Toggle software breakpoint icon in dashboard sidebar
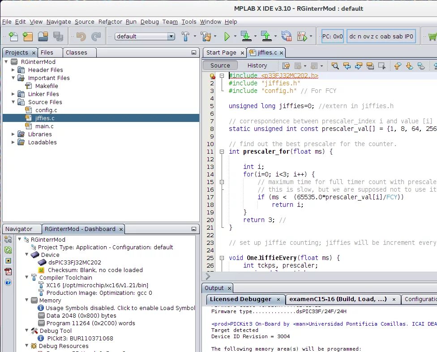Image resolution: width=437 pixels, height=352 pixels. 8,260
